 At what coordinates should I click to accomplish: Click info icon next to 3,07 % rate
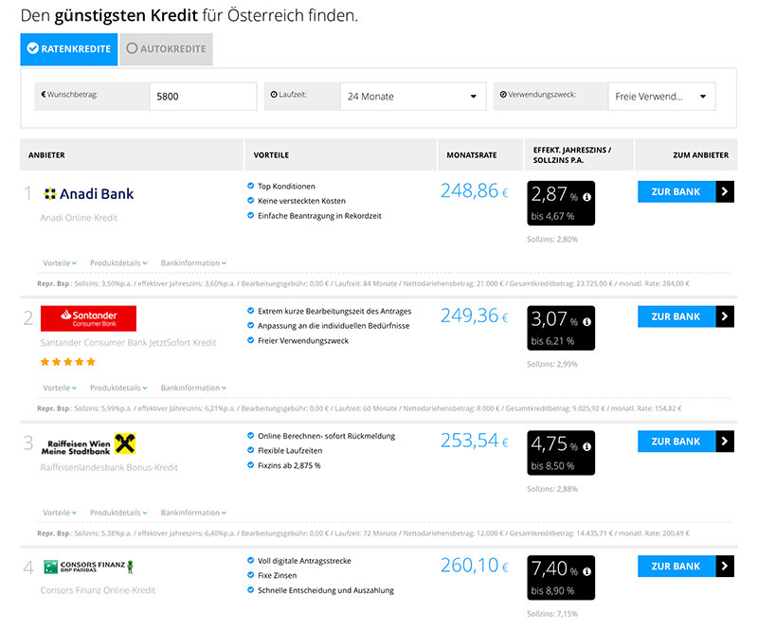pos(587,321)
